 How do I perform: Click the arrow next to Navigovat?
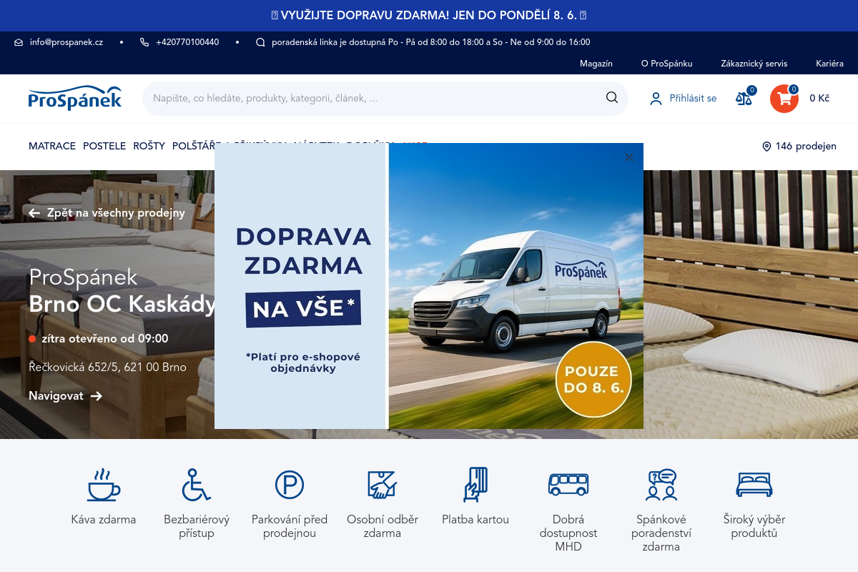[x=97, y=396]
